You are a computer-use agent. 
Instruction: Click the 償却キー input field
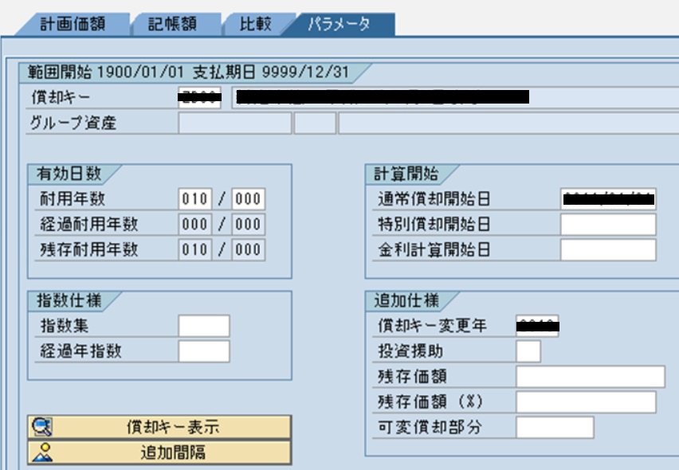199,98
